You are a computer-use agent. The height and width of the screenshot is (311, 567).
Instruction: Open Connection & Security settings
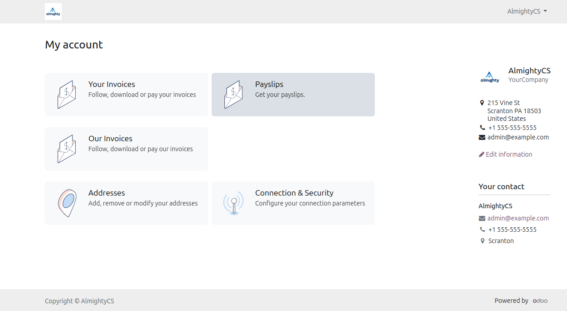pyautogui.click(x=294, y=193)
